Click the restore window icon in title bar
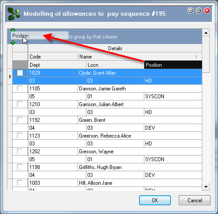The height and width of the screenshot is (214, 218). 191,10
